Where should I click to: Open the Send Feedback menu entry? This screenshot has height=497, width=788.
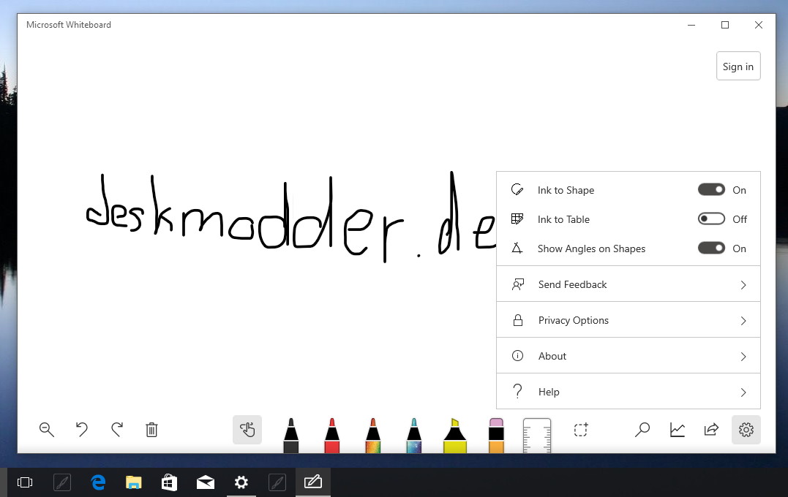pyautogui.click(x=628, y=284)
